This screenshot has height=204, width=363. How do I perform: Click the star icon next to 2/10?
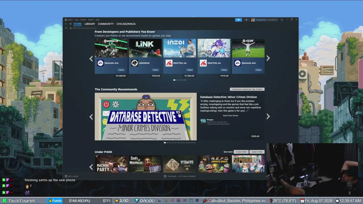pyautogui.click(x=117, y=201)
